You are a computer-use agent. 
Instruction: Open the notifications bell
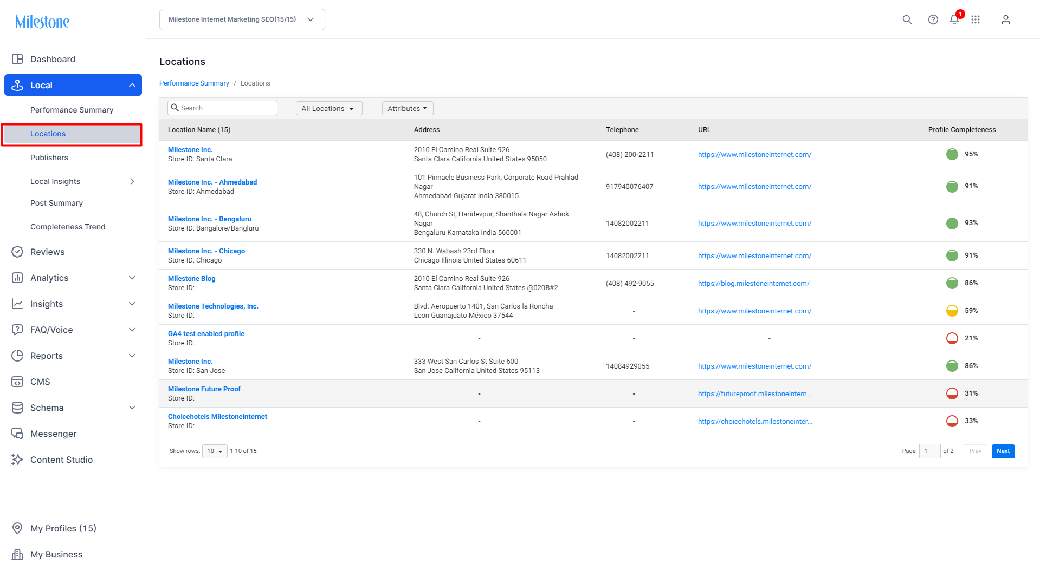click(x=954, y=19)
